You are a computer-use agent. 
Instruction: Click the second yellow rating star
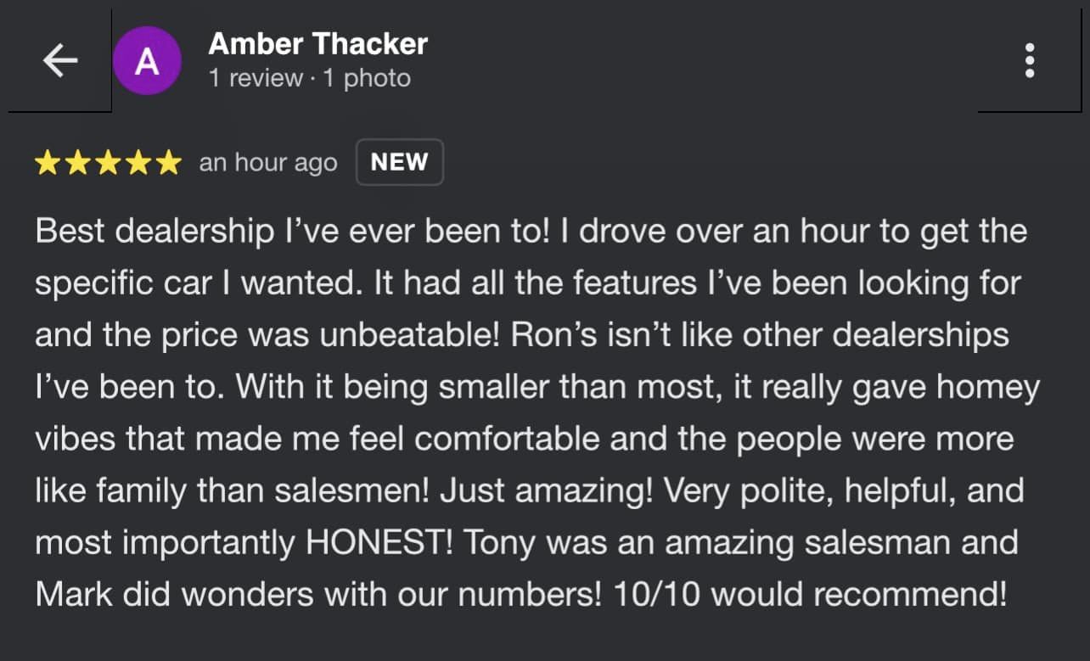click(78, 163)
